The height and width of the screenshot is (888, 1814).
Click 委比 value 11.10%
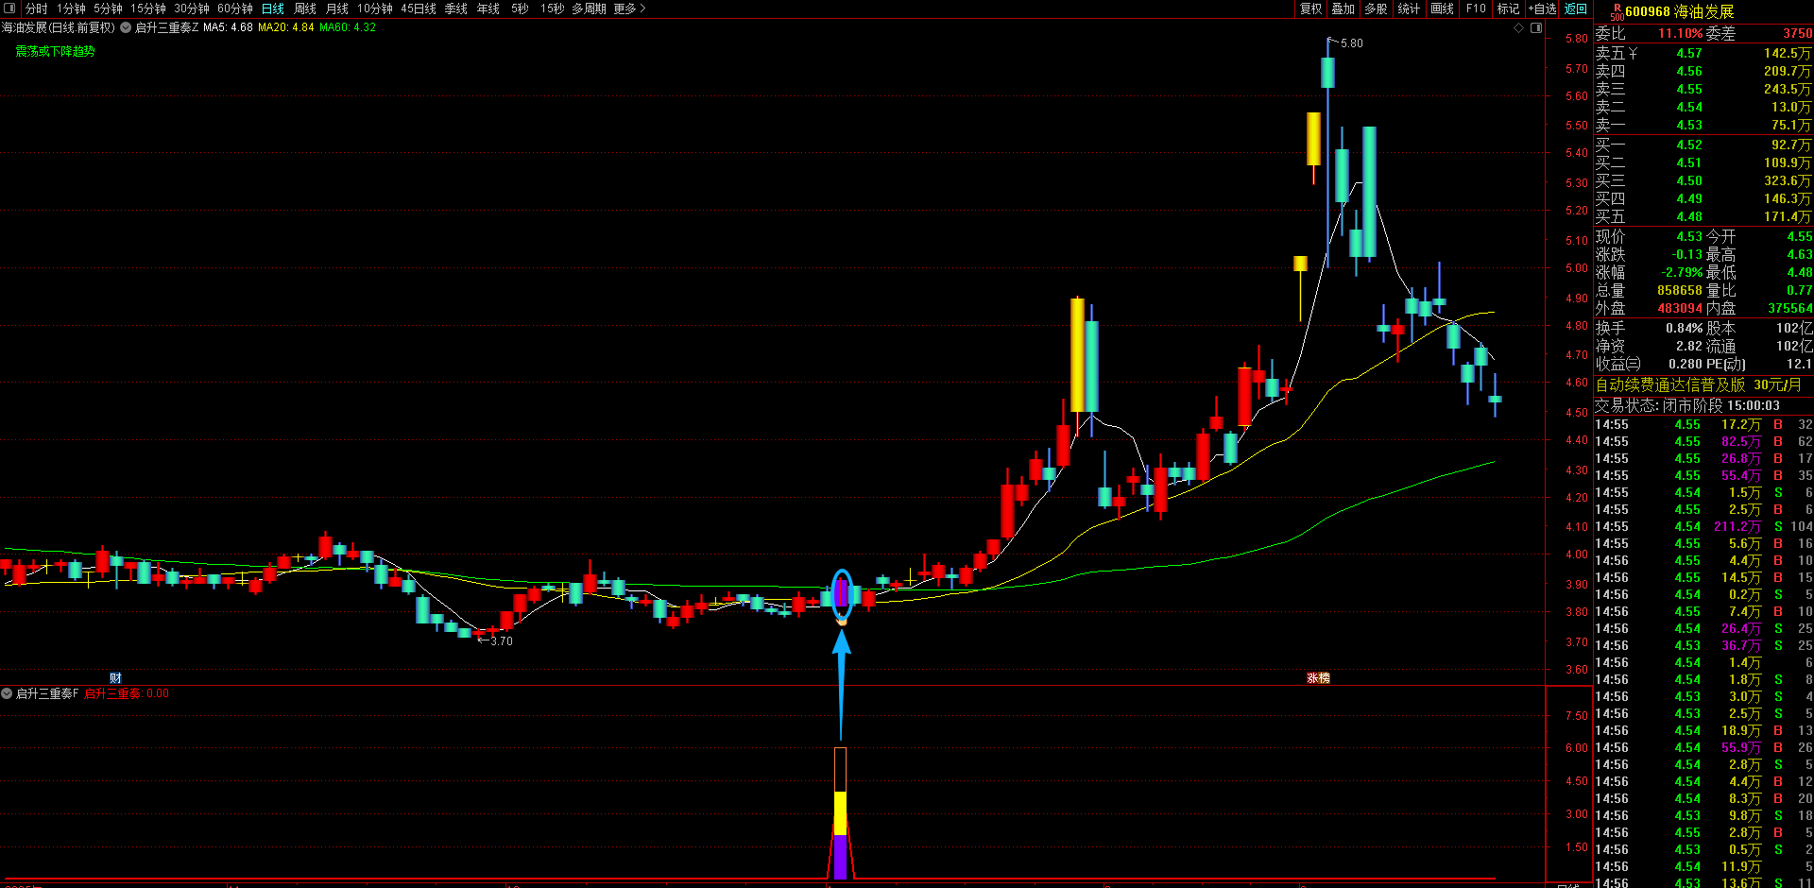tap(1681, 34)
